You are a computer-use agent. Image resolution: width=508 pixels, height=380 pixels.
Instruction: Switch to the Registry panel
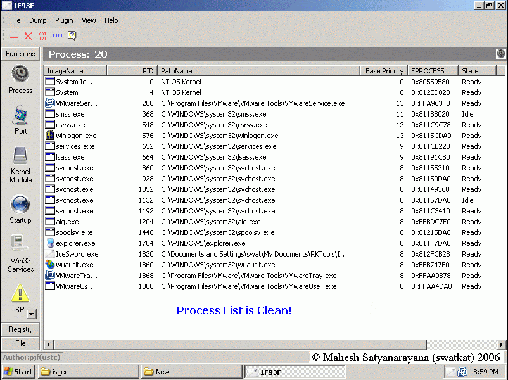(x=20, y=329)
